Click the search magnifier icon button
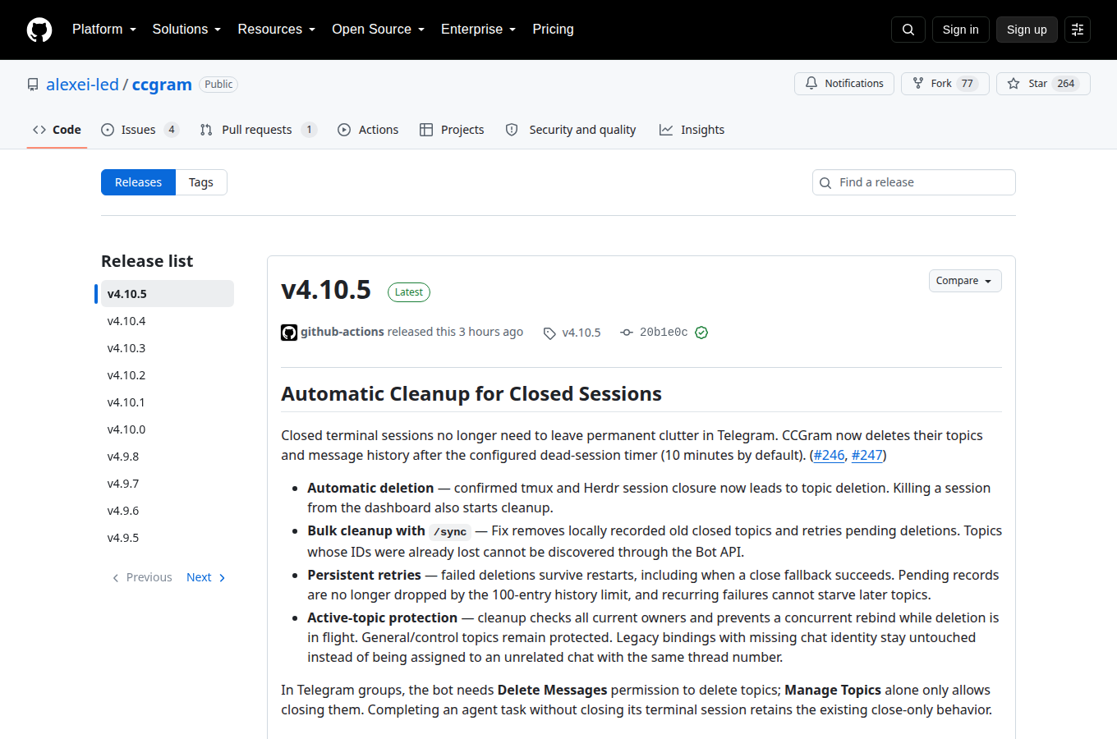The width and height of the screenshot is (1117, 739). click(x=908, y=30)
